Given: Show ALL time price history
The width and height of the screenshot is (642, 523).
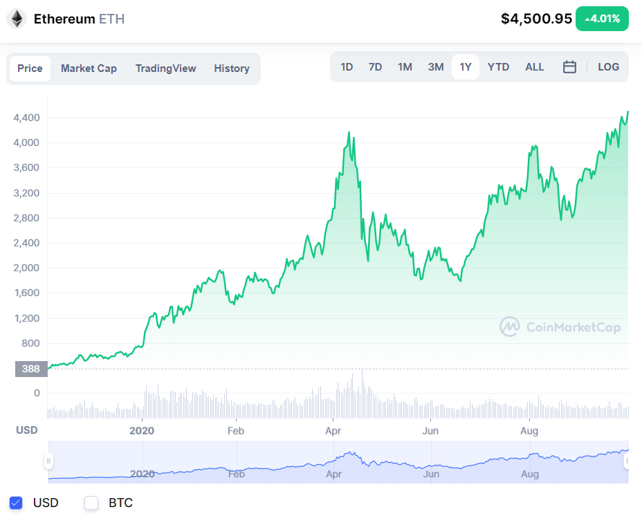Looking at the screenshot, I should point(535,66).
